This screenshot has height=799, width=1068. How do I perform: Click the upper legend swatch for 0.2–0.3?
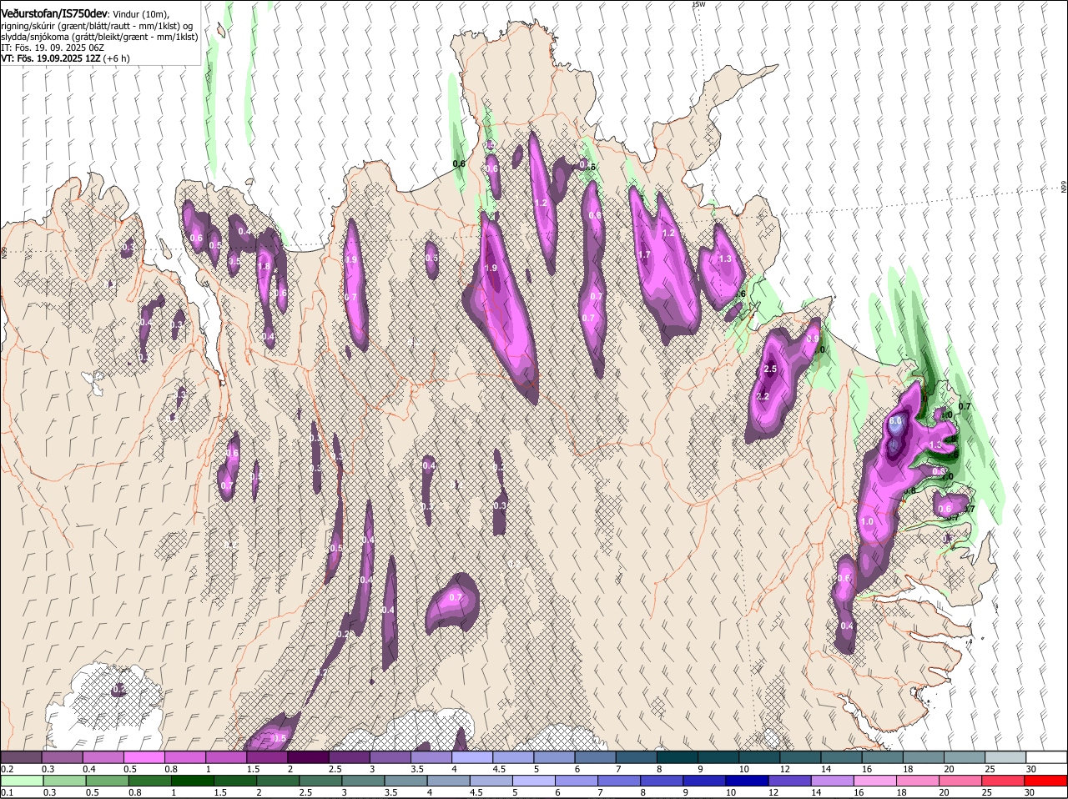point(21,757)
